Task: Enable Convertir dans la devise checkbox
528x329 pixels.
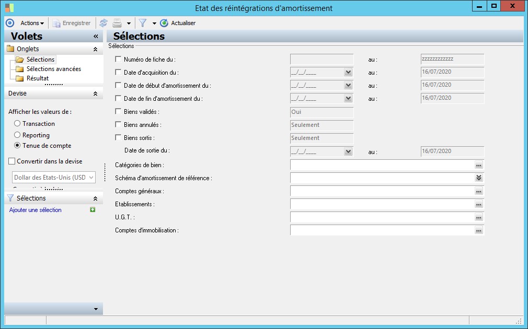Action: pyautogui.click(x=12, y=161)
